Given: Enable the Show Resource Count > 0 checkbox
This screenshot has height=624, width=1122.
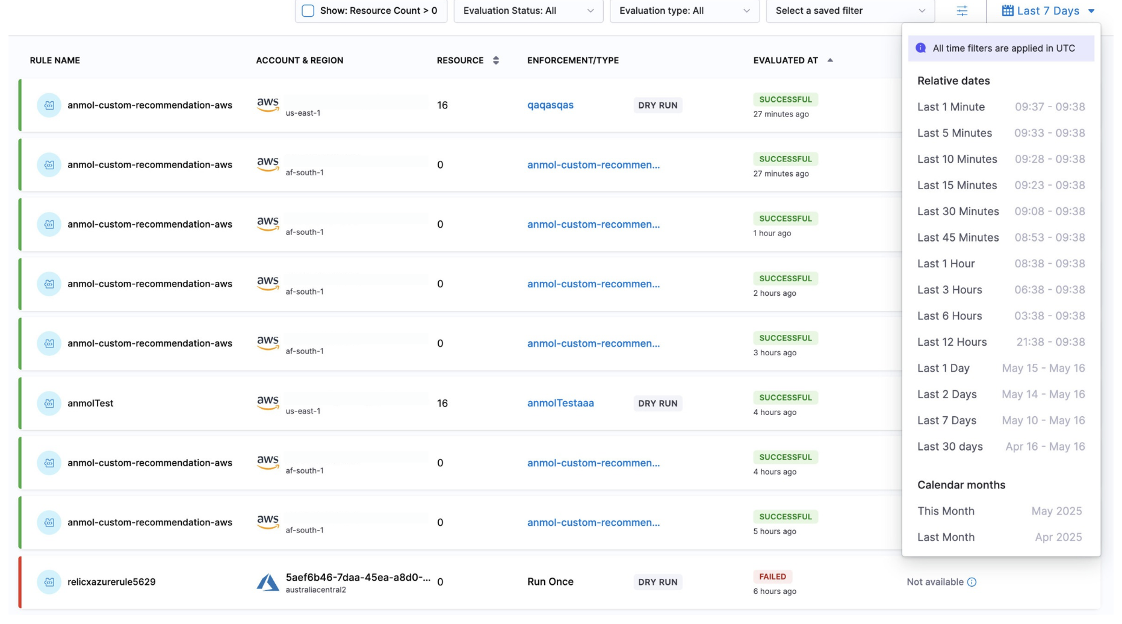Looking at the screenshot, I should (308, 11).
